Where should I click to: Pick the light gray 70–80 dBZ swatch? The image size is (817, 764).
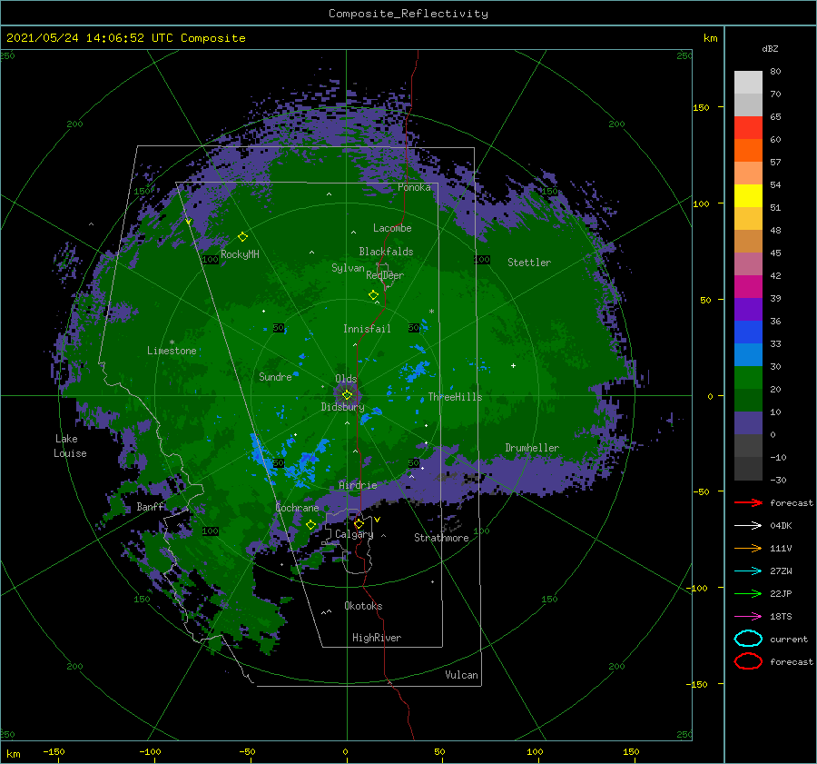(748, 83)
